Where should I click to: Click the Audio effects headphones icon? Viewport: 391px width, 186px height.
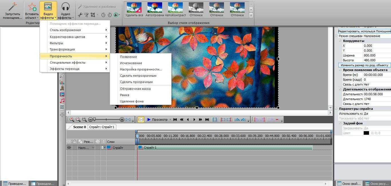tap(66, 7)
